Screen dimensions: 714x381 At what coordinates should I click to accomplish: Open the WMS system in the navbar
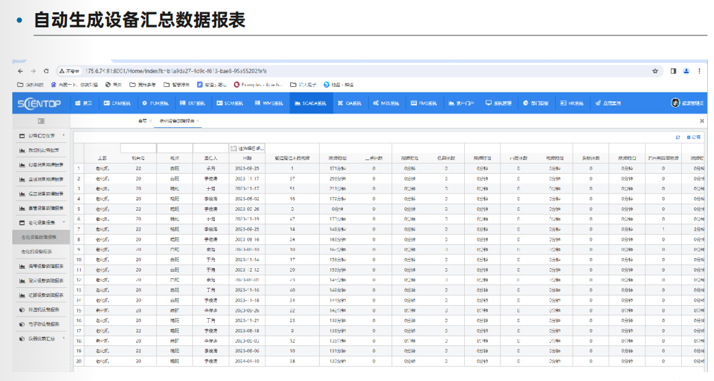268,103
